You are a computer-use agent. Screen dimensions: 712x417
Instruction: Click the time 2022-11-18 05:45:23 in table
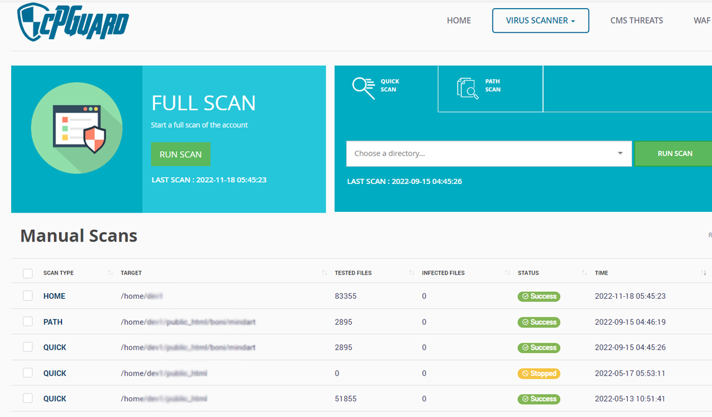pos(630,296)
